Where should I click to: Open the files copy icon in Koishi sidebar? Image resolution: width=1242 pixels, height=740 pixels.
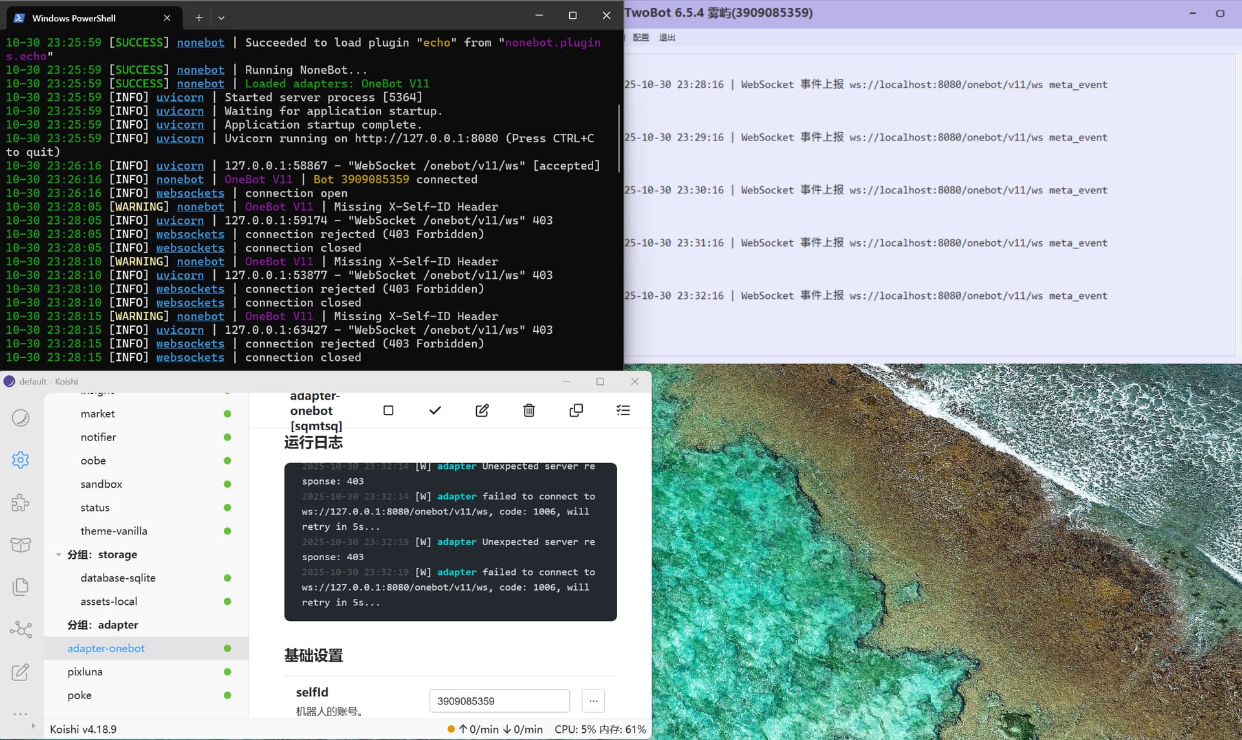(21, 587)
